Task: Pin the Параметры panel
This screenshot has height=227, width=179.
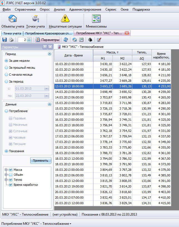Action: (45, 47)
